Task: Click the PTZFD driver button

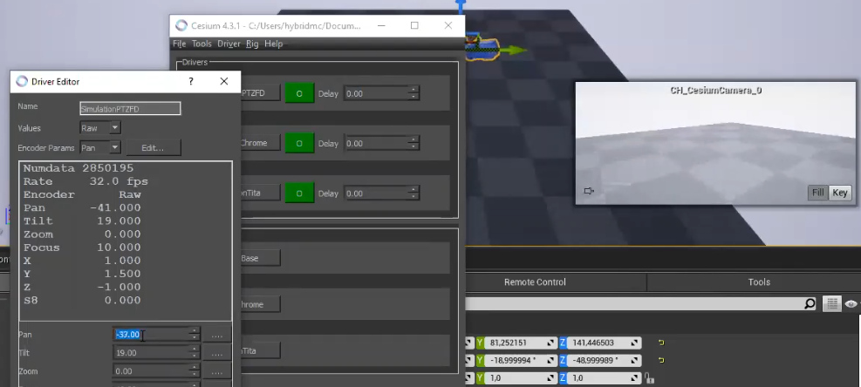Action: 260,93
